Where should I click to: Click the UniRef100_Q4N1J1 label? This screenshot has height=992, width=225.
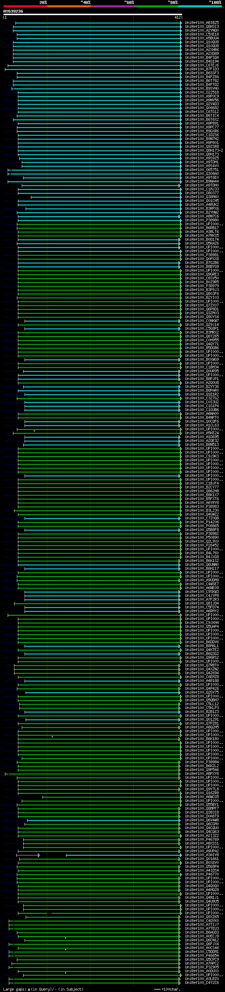(202, 897)
